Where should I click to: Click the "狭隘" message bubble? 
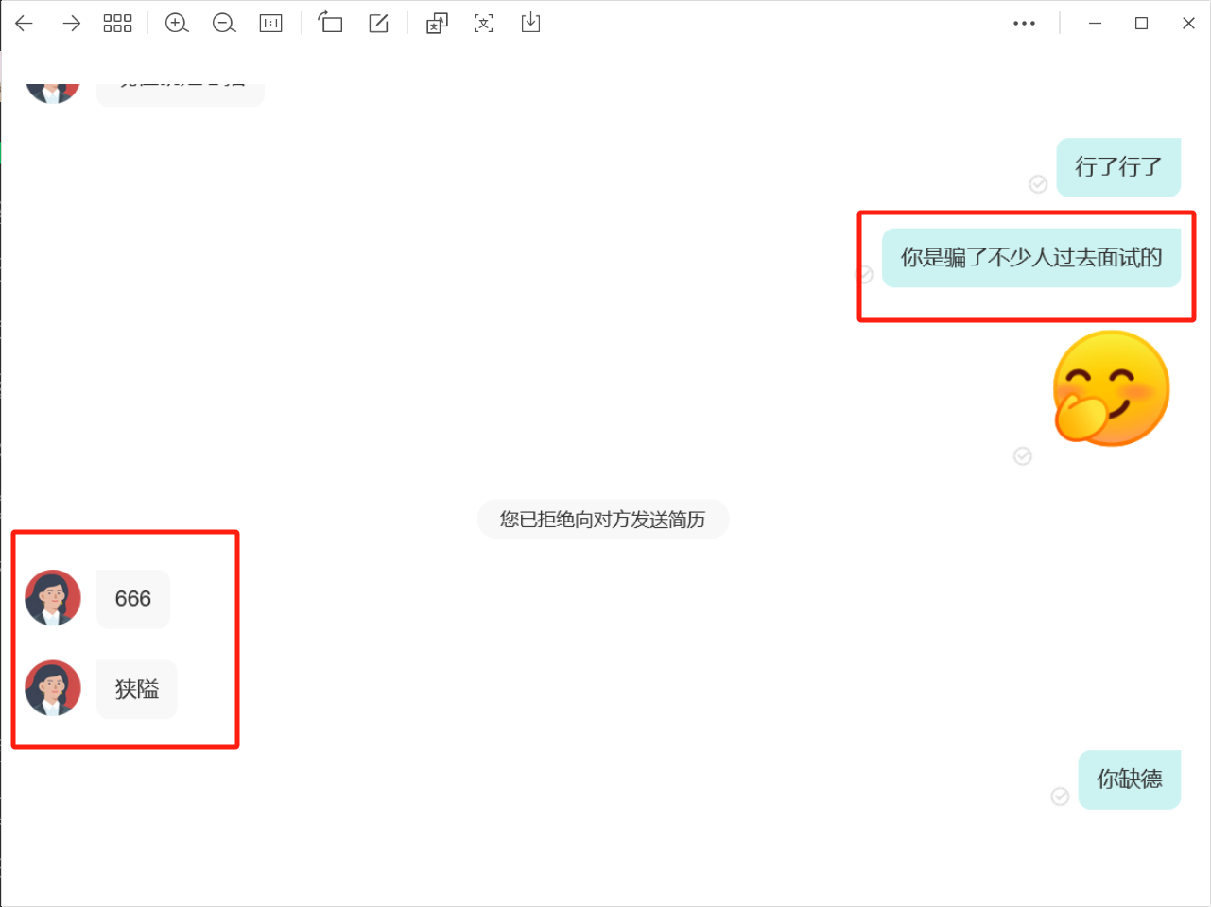pyautogui.click(x=137, y=690)
